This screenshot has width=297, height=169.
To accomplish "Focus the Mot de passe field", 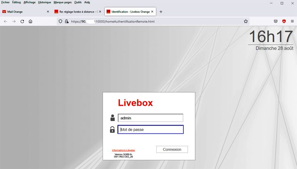I will tap(150, 129).
